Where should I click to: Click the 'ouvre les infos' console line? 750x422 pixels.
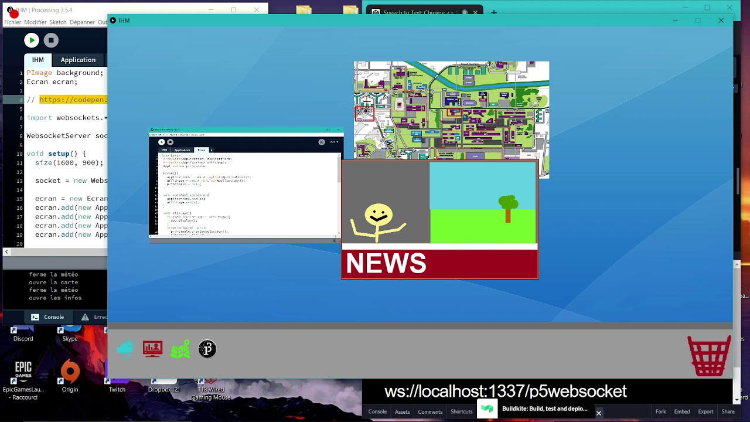[x=55, y=298]
